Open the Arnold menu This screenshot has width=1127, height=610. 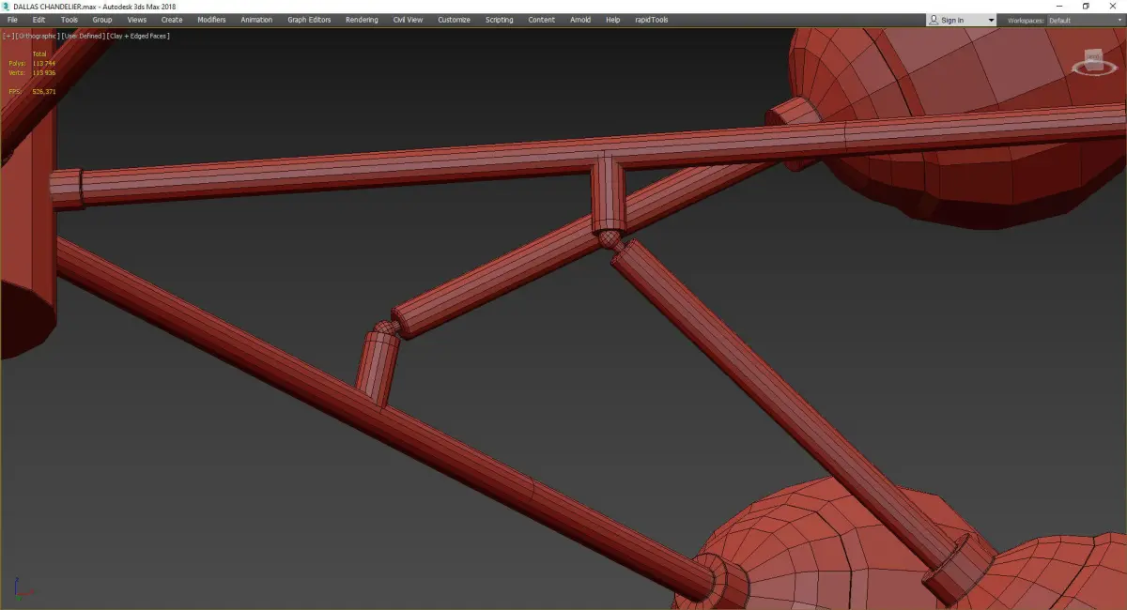click(580, 20)
